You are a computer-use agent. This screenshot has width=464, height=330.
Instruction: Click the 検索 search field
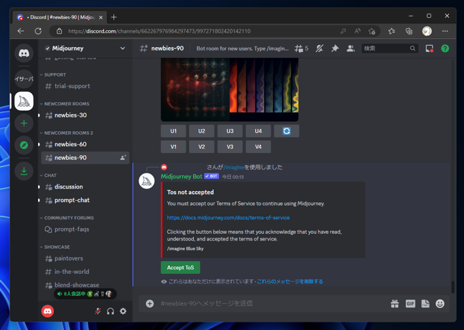[390, 49]
